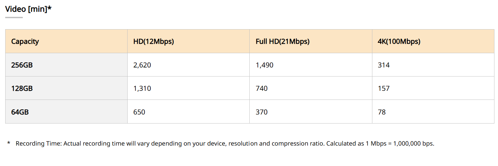Select the 78 minutes cell

(x=382, y=112)
